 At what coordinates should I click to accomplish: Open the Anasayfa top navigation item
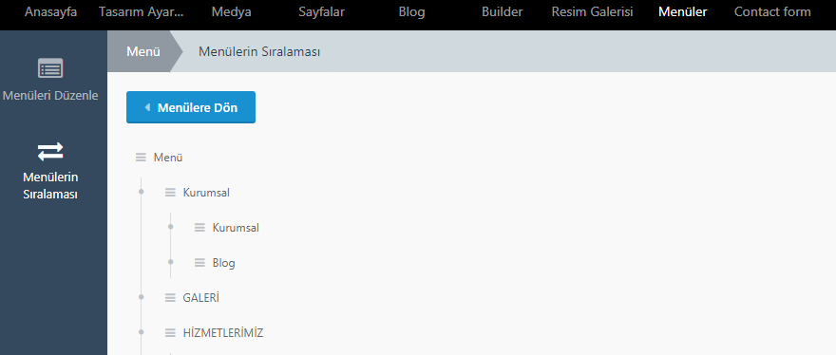coord(50,11)
